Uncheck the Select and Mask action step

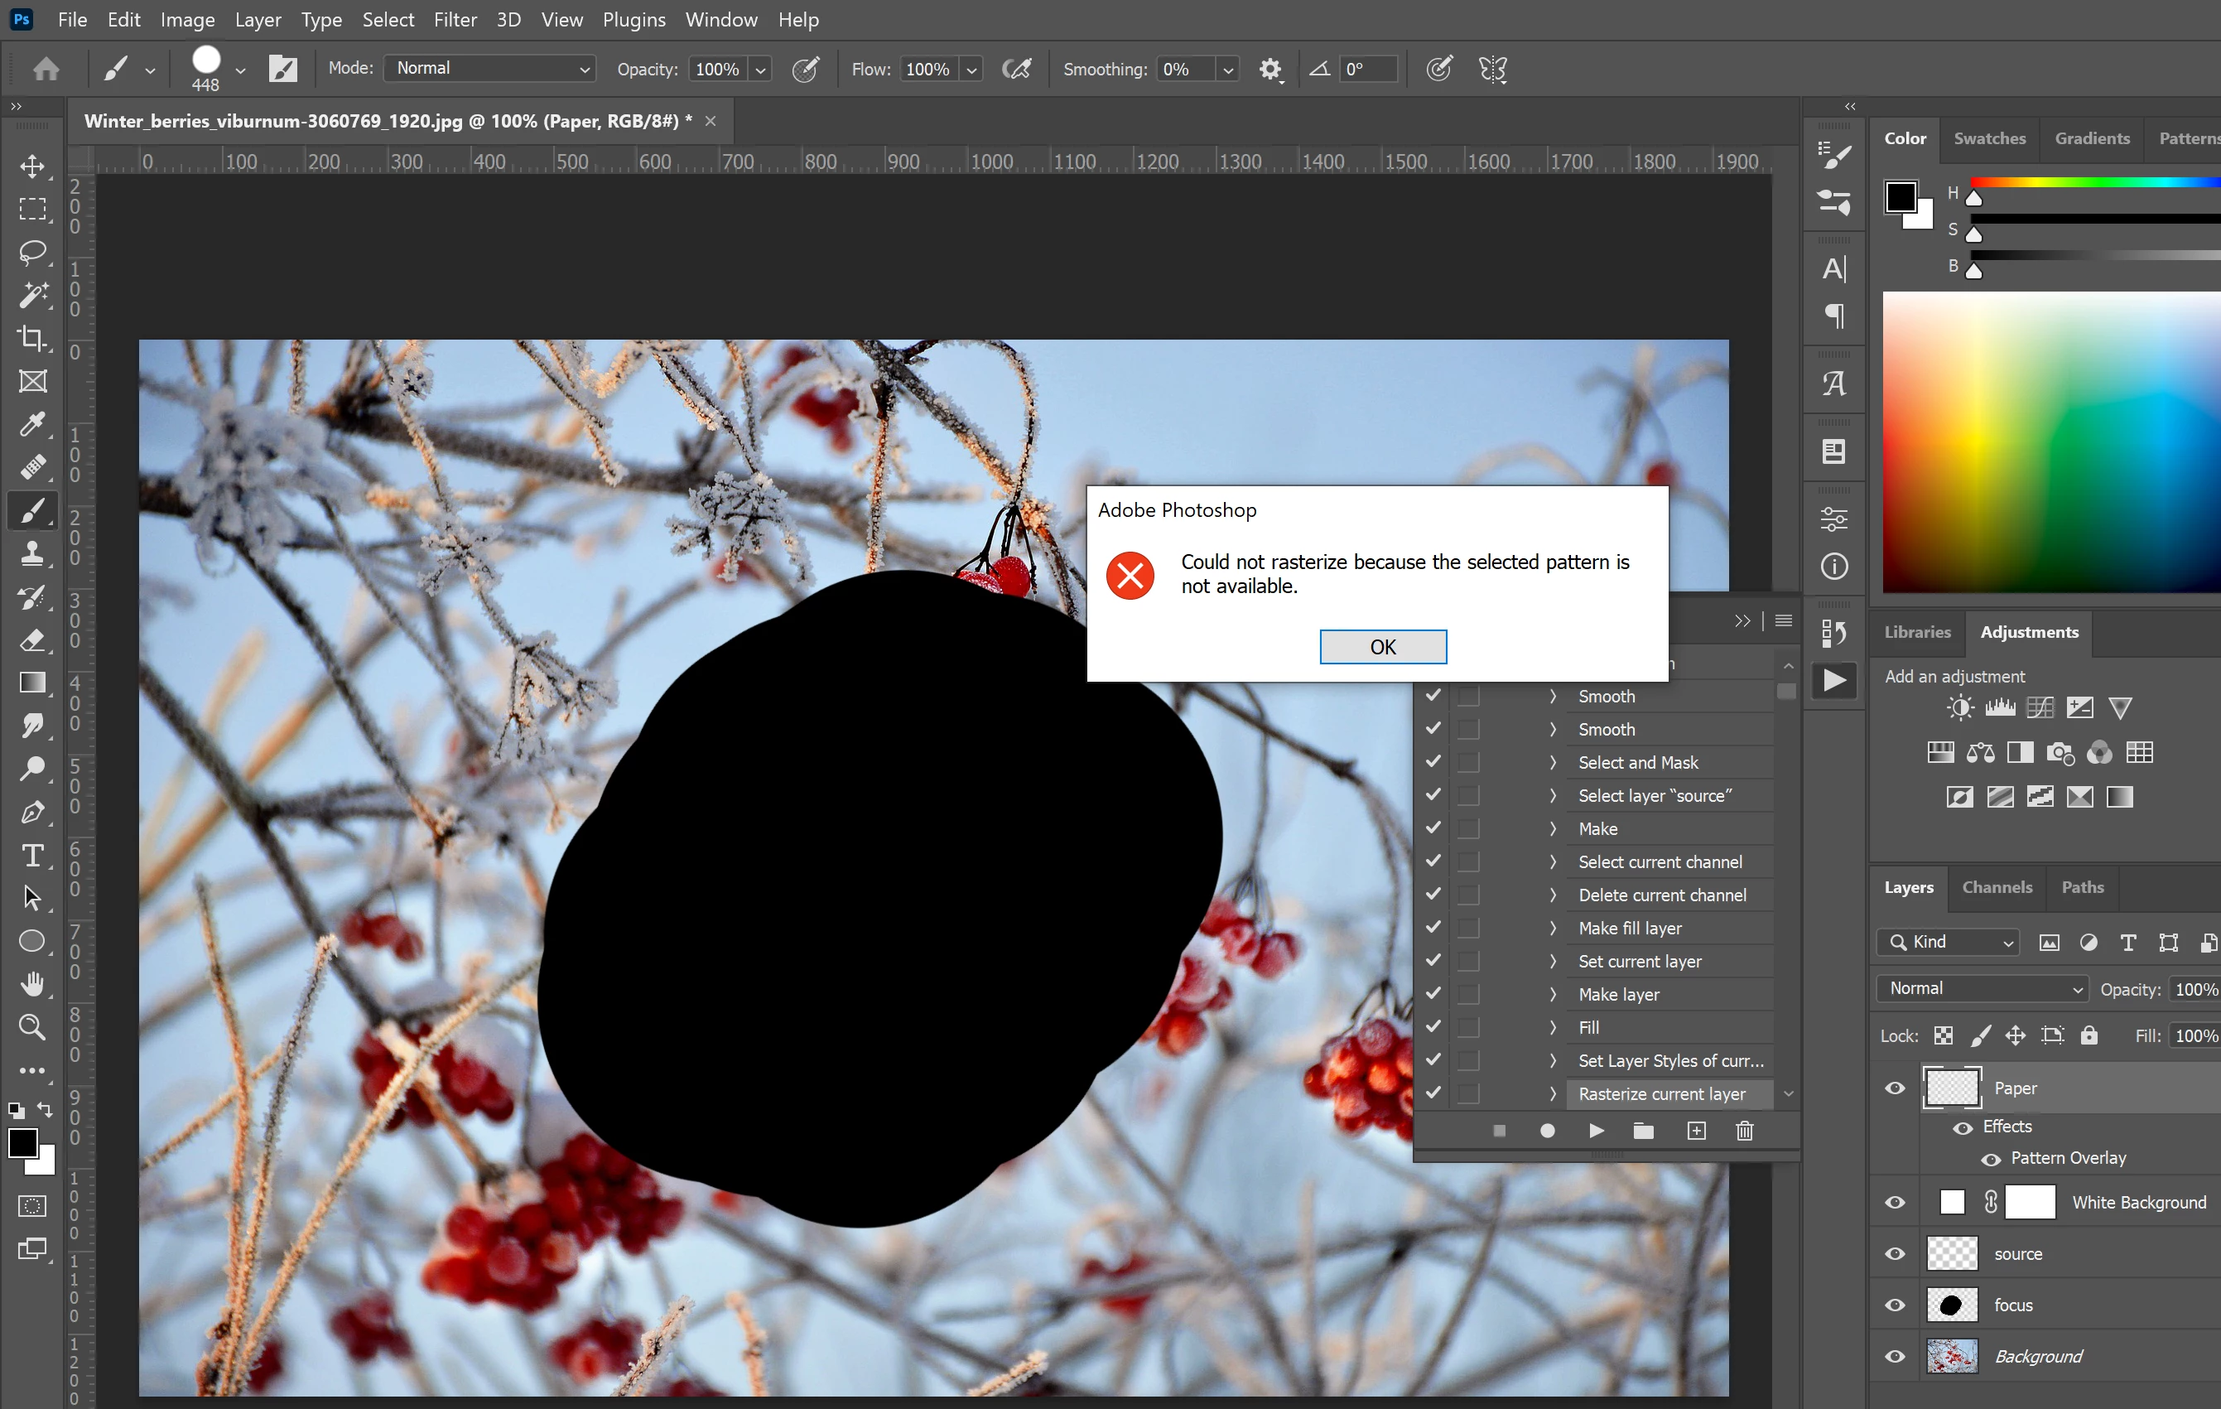click(x=1433, y=762)
